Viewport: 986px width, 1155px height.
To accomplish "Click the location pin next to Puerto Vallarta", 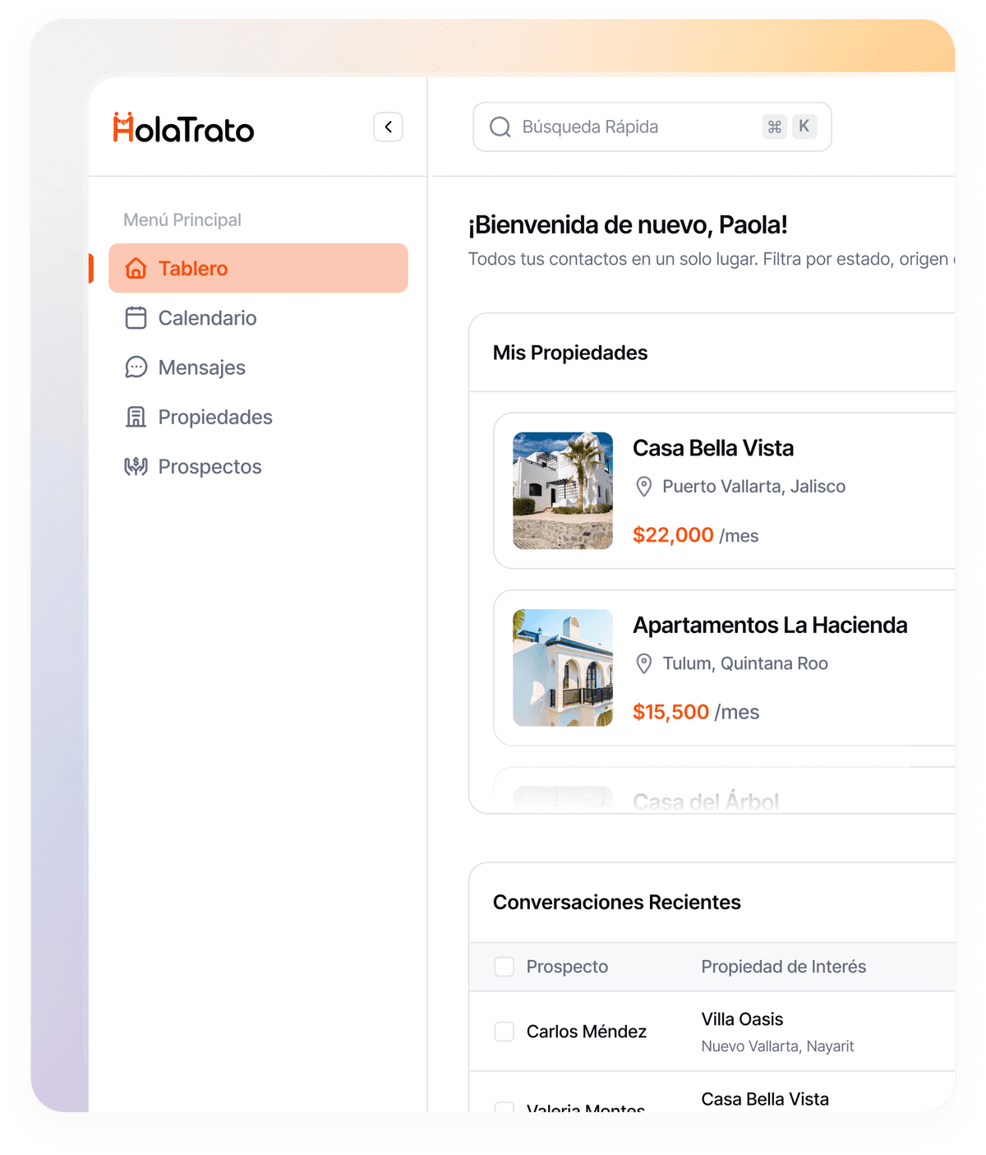I will pos(644,486).
